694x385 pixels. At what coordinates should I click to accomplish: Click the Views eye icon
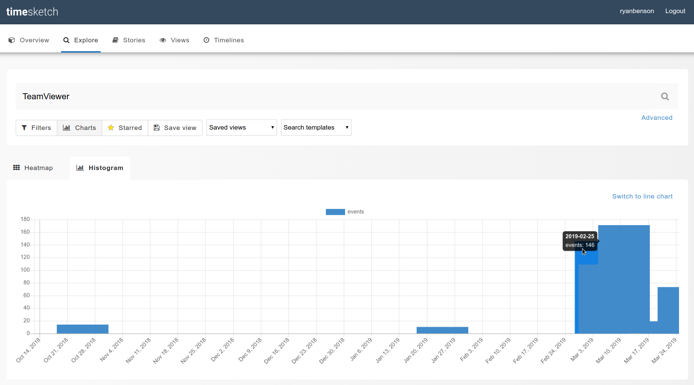coord(163,40)
